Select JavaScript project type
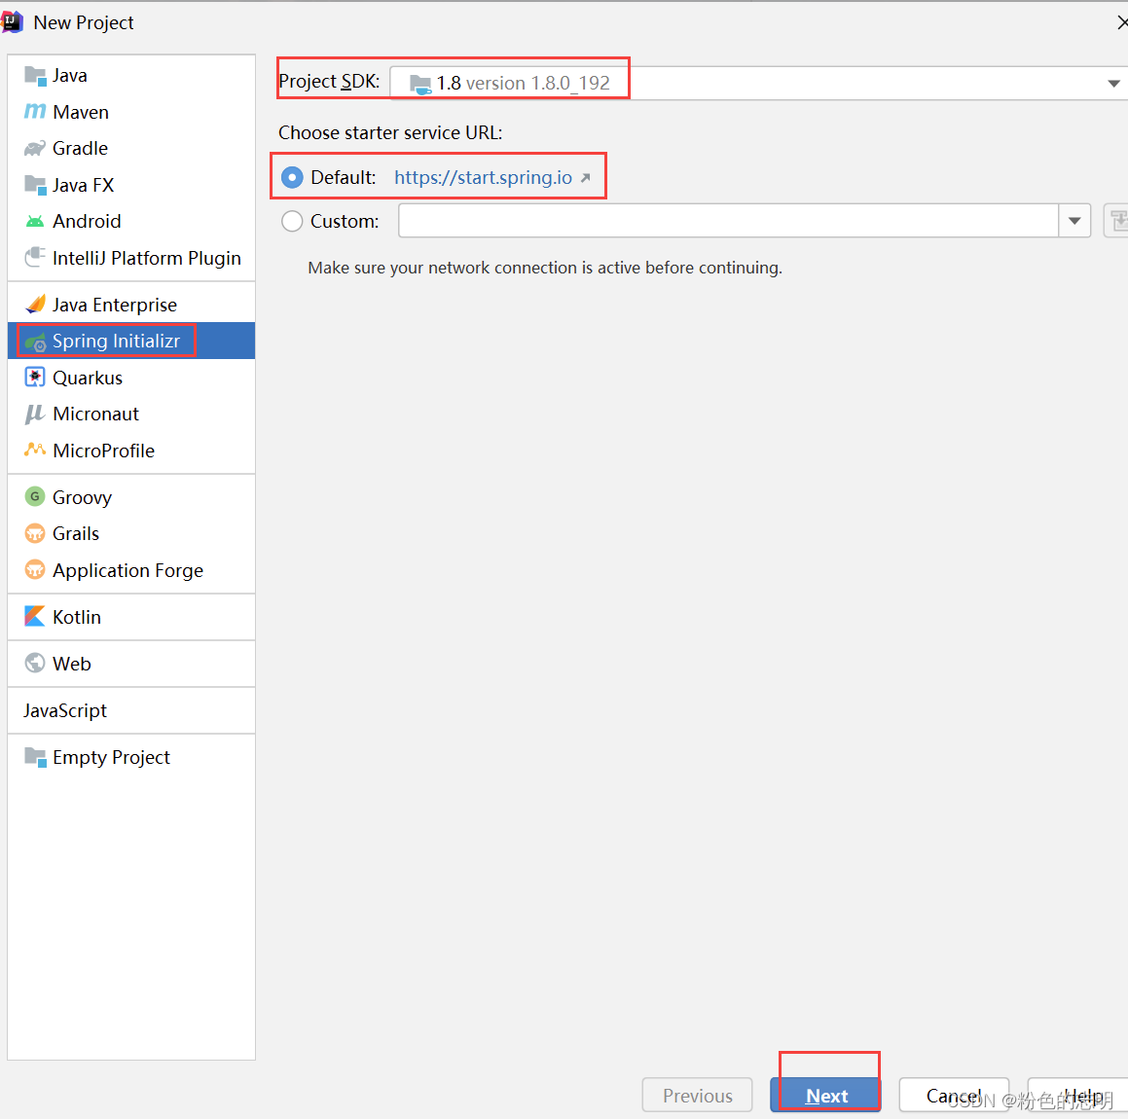The image size is (1128, 1119). click(131, 710)
